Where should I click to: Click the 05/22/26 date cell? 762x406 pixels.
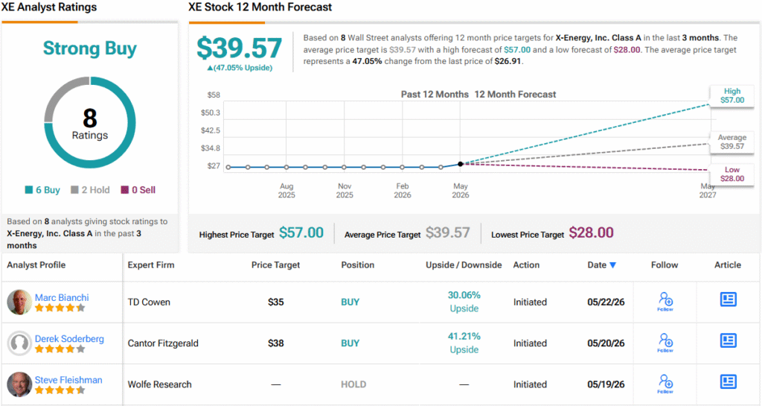(x=606, y=302)
